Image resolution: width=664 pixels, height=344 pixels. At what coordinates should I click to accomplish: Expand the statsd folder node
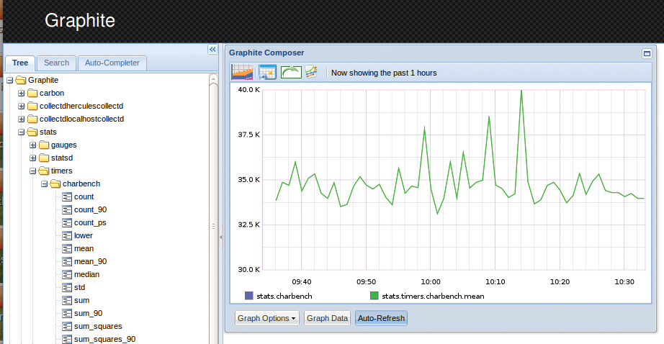[x=33, y=158]
